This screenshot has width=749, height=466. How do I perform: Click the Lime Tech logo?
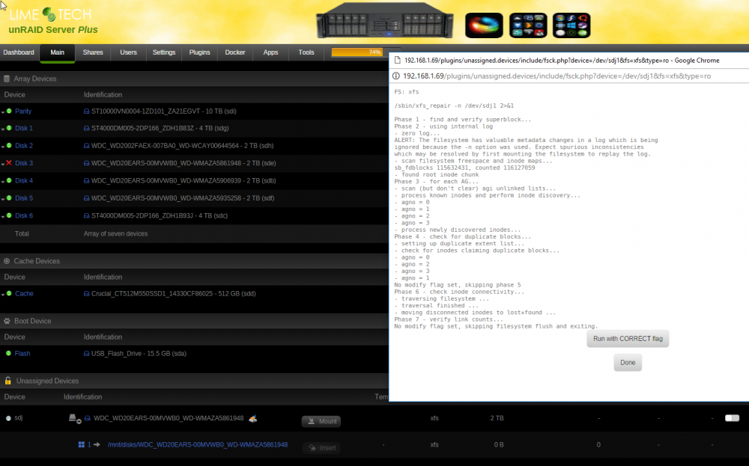50,14
